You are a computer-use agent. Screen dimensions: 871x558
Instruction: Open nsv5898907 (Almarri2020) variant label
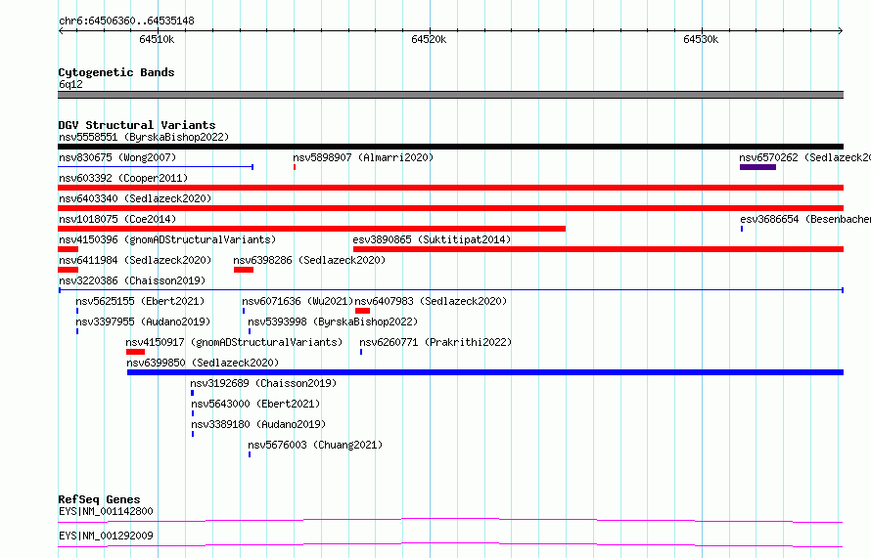click(x=363, y=157)
